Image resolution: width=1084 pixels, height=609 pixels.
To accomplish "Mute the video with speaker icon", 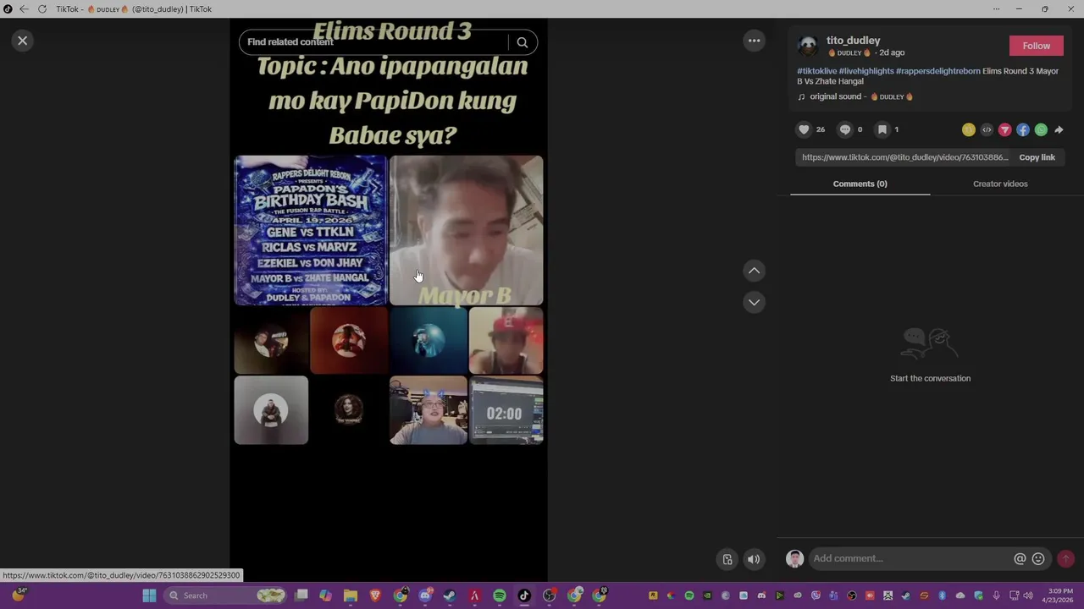I will (754, 559).
